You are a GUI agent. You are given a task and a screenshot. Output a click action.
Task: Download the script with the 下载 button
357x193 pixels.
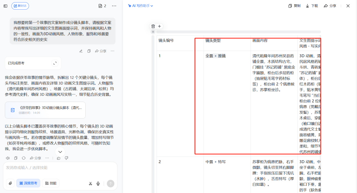click(311, 6)
